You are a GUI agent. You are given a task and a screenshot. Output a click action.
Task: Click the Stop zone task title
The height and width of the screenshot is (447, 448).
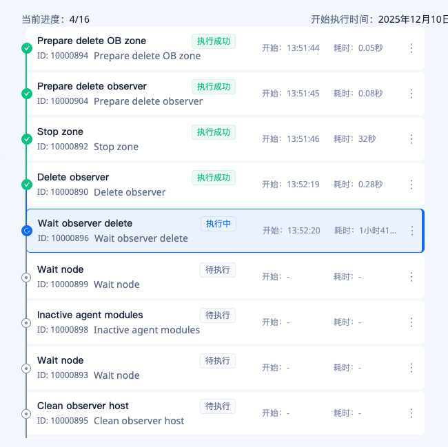click(x=60, y=132)
